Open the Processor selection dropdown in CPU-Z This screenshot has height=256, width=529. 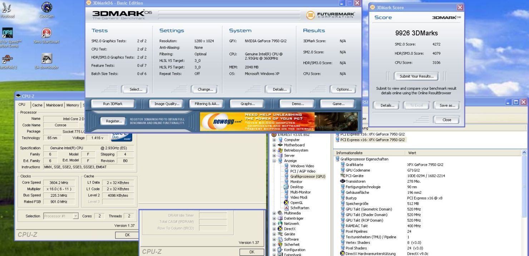75,216
